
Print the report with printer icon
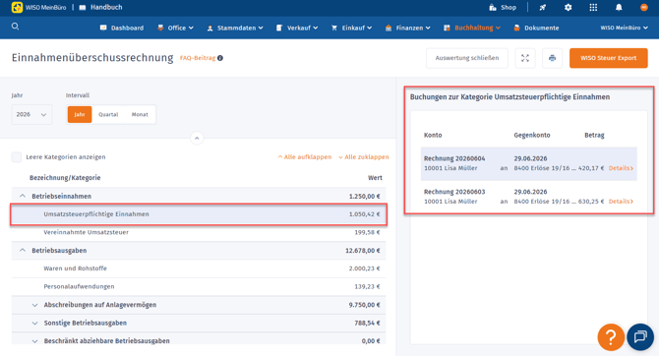552,58
